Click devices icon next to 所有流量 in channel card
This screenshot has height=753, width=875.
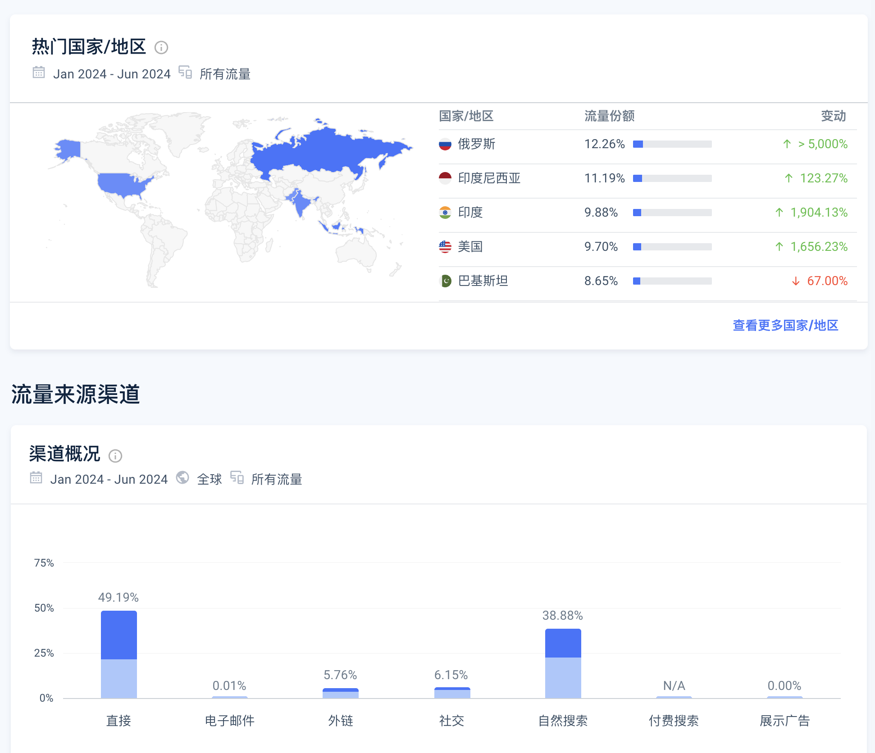[237, 477]
